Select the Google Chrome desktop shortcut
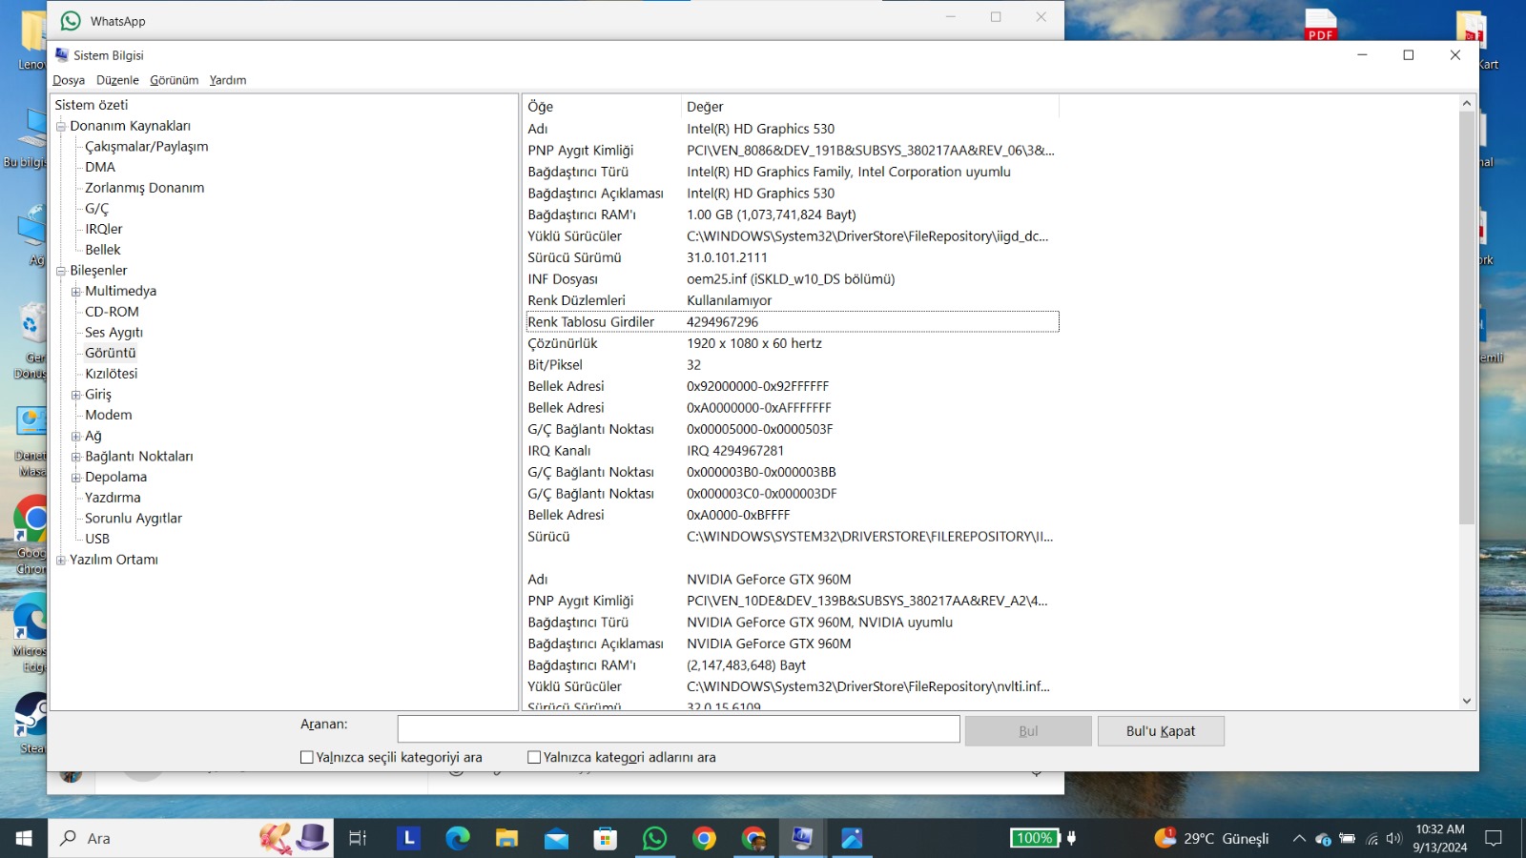Image resolution: width=1526 pixels, height=858 pixels. [x=31, y=534]
